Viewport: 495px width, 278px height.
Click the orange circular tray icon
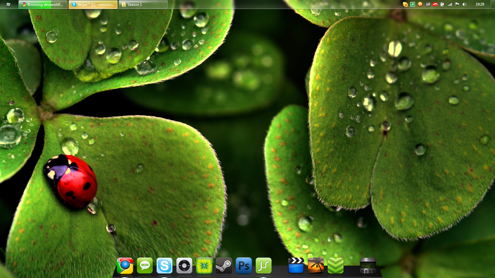coord(420,4)
